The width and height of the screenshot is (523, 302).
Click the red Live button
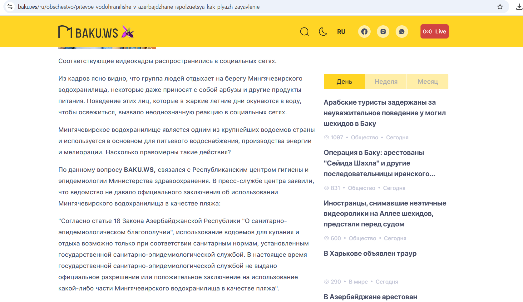tap(434, 32)
